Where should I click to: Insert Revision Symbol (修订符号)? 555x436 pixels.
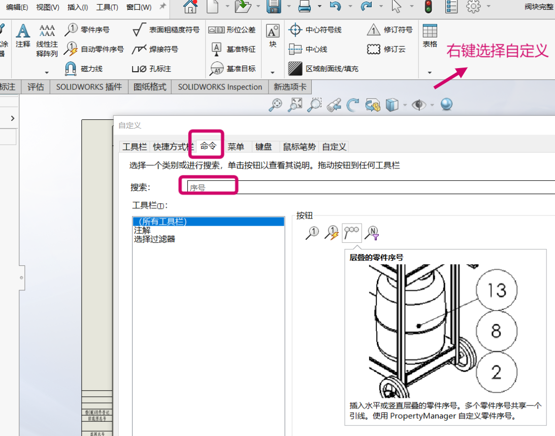[x=389, y=30]
